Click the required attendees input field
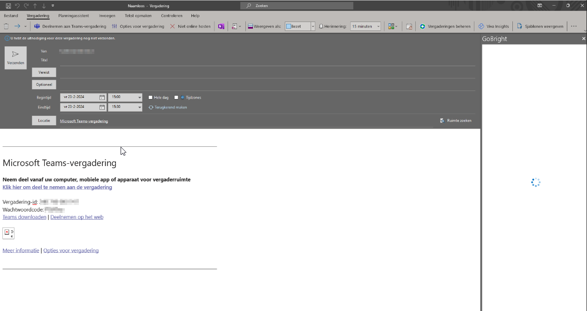Screen dimensions: 587x311 pos(267,72)
